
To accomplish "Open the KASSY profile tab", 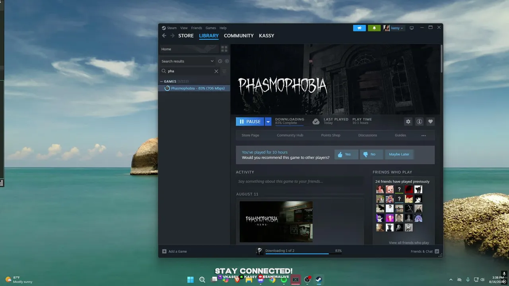I will click(266, 36).
